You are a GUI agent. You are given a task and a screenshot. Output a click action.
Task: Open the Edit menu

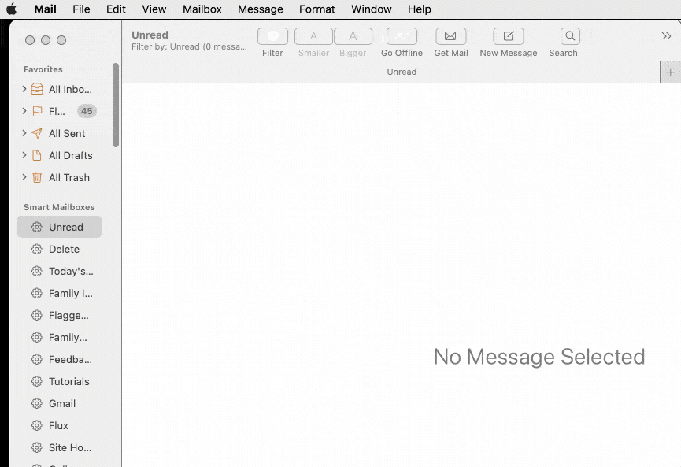[x=116, y=9]
